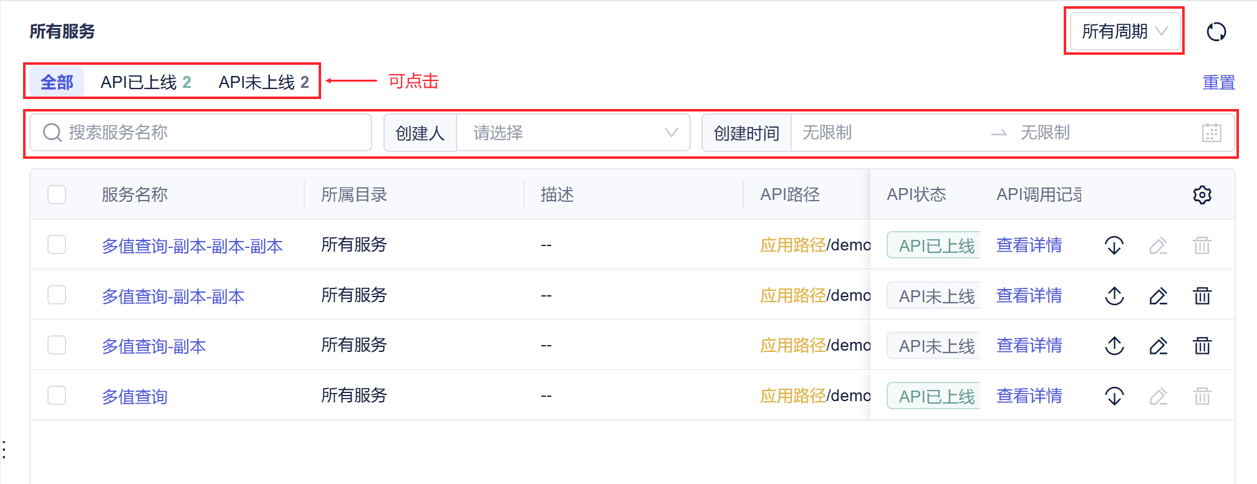Take offline the 多值查询-副本-副本-副本 API

[x=1114, y=245]
